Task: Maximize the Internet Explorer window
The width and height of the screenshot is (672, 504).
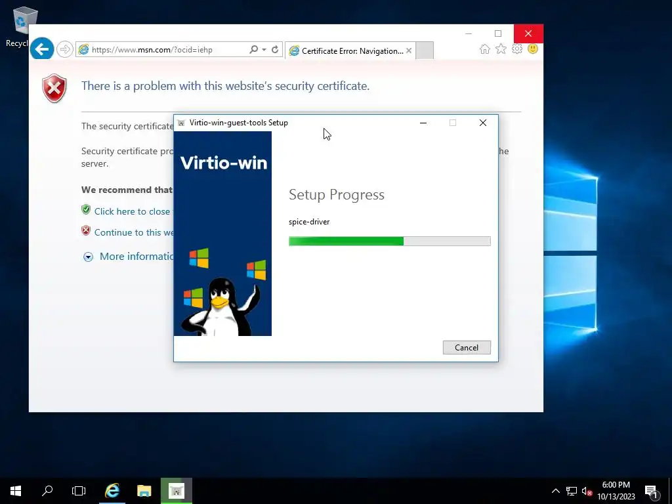Action: (x=498, y=33)
